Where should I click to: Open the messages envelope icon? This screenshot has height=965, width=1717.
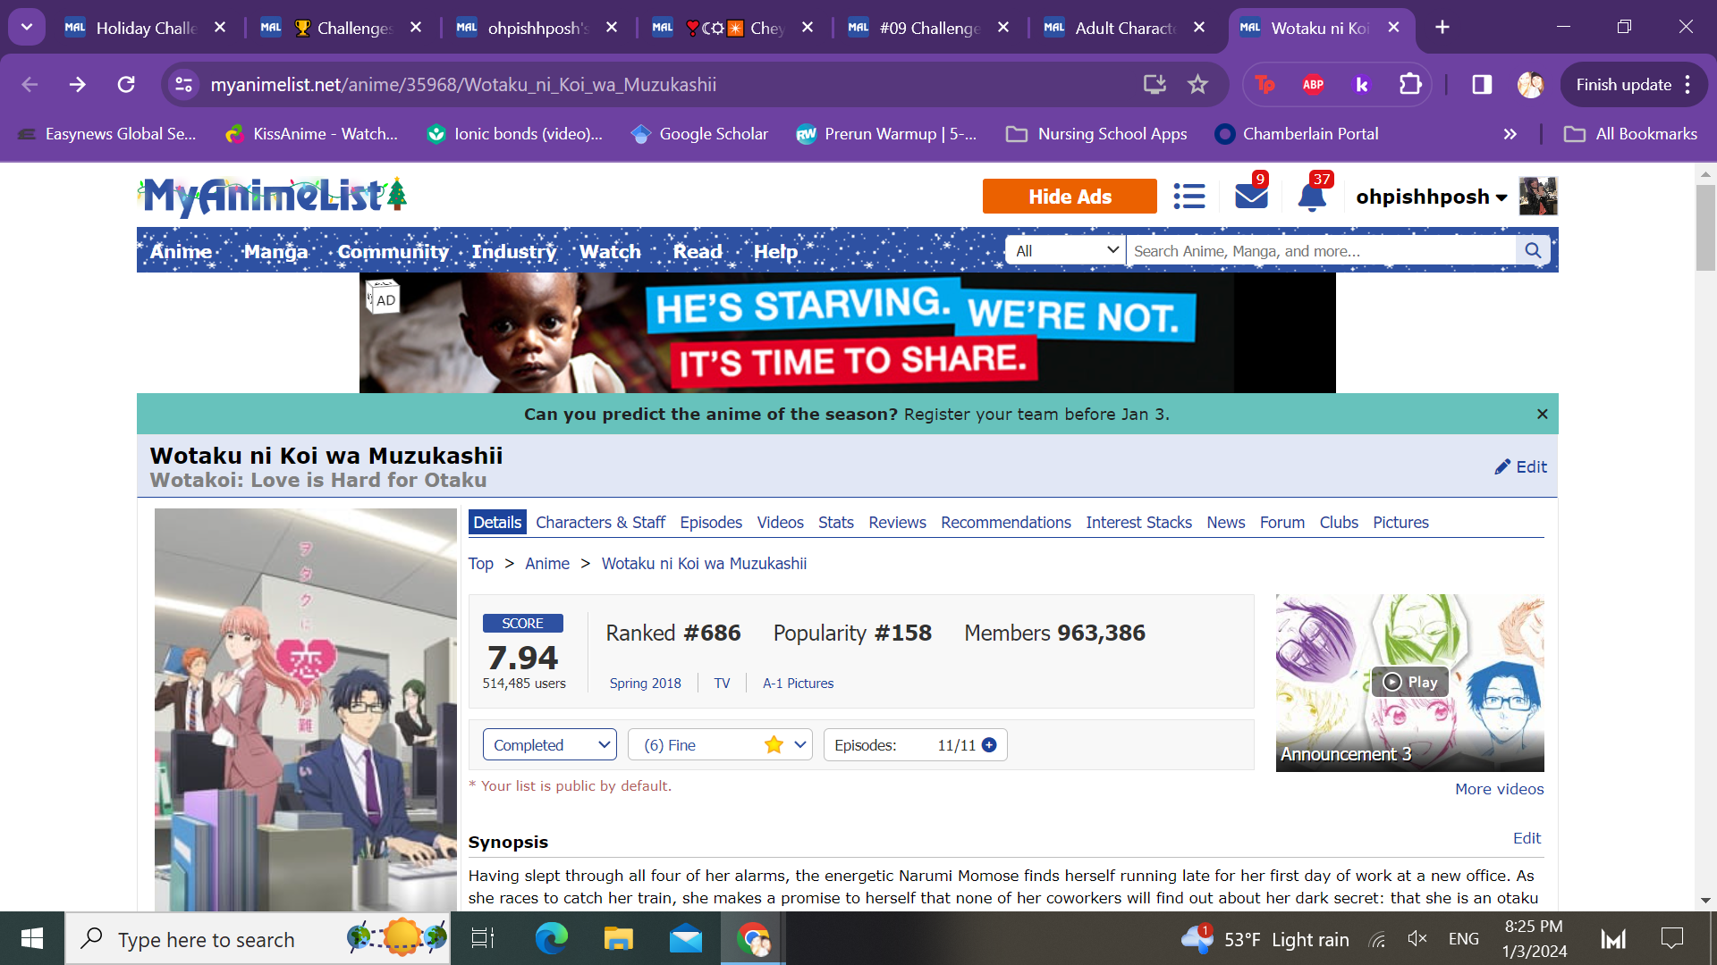[1250, 197]
